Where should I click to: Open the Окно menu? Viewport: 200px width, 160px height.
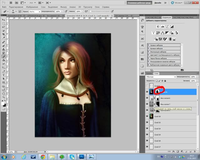(x=97, y=7)
